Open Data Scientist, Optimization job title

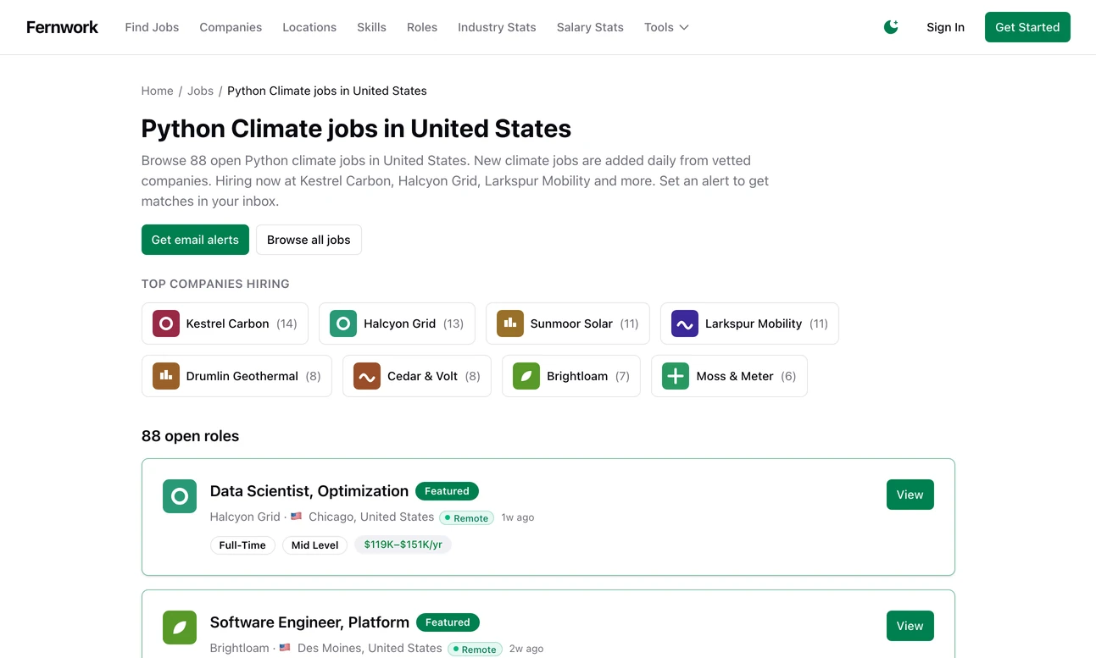coord(309,491)
